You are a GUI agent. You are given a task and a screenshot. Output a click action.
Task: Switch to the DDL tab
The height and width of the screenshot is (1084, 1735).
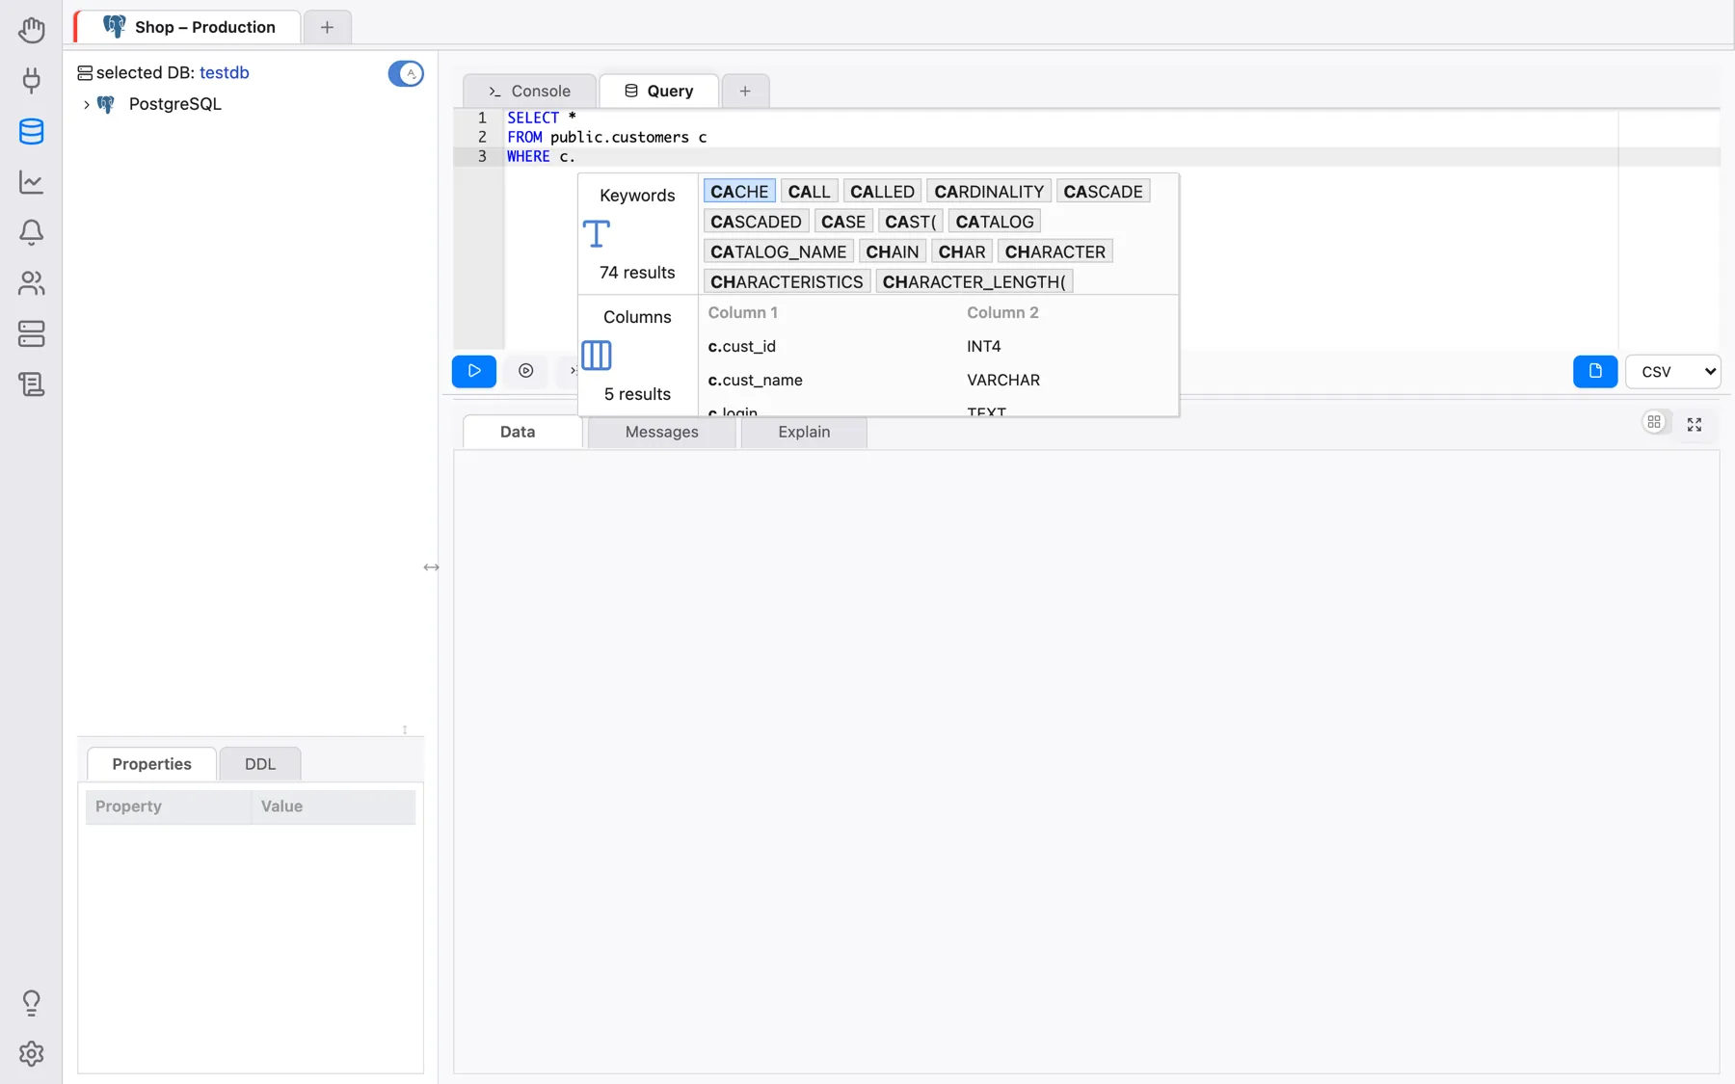click(260, 764)
